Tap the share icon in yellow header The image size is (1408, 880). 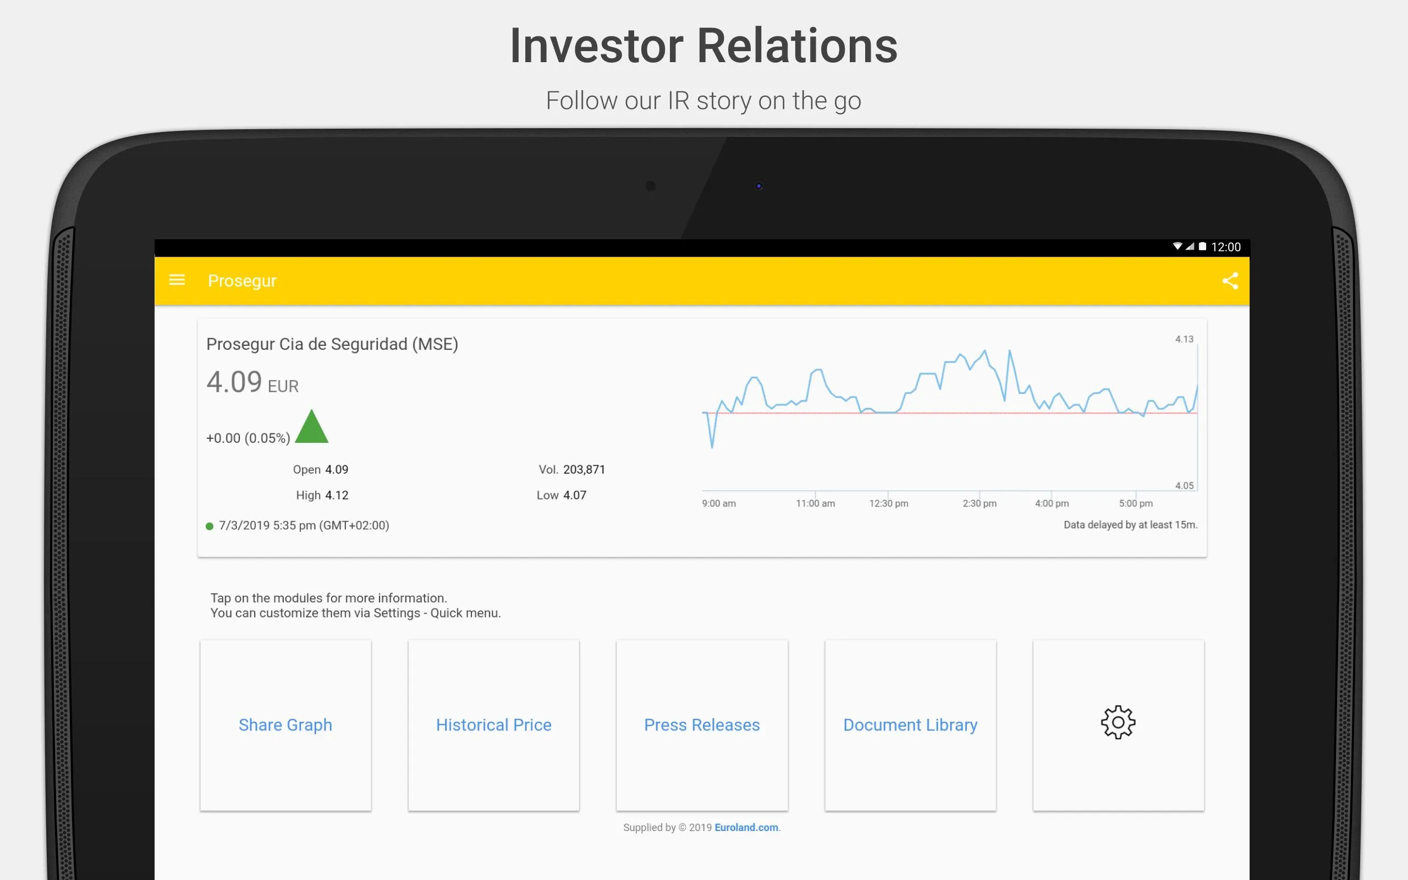[x=1229, y=281]
